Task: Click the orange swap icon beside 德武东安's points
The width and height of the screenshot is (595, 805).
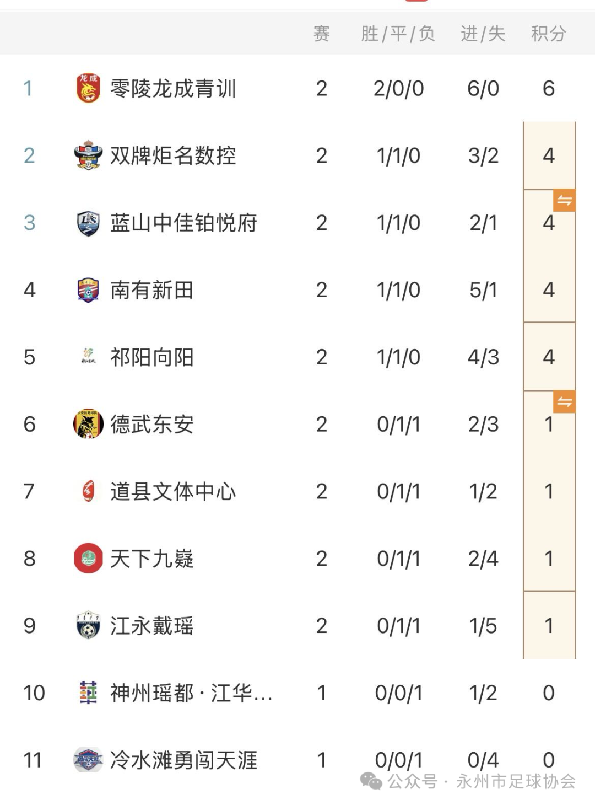Action: tap(564, 402)
